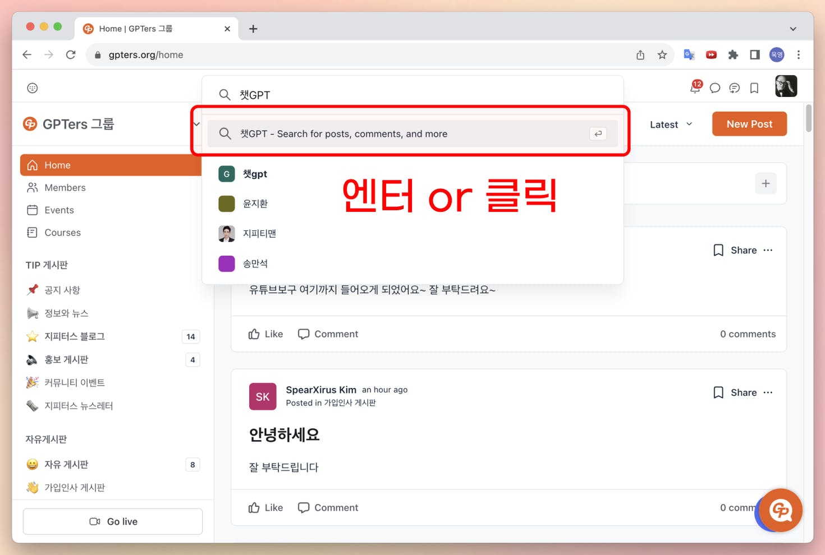The image size is (825, 555).
Task: Click the page vertical scrollbar
Action: [x=809, y=118]
